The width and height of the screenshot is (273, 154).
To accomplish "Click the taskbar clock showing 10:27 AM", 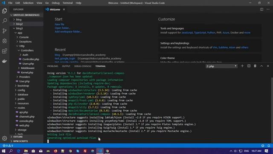I will click(256, 151).
